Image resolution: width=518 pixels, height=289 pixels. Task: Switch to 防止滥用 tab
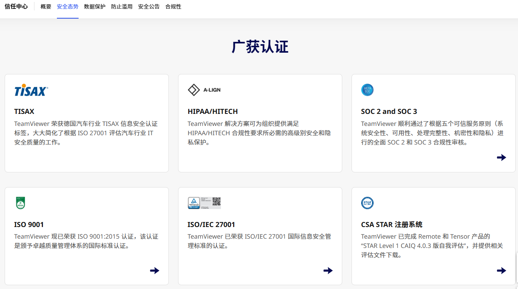(x=122, y=7)
